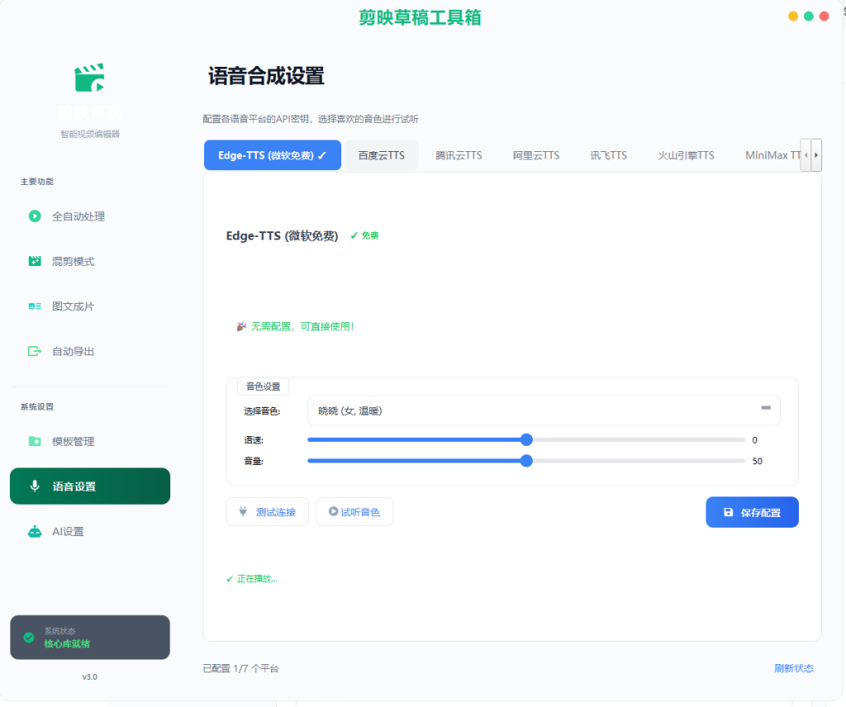Click the green clapperboard app logo

89,78
